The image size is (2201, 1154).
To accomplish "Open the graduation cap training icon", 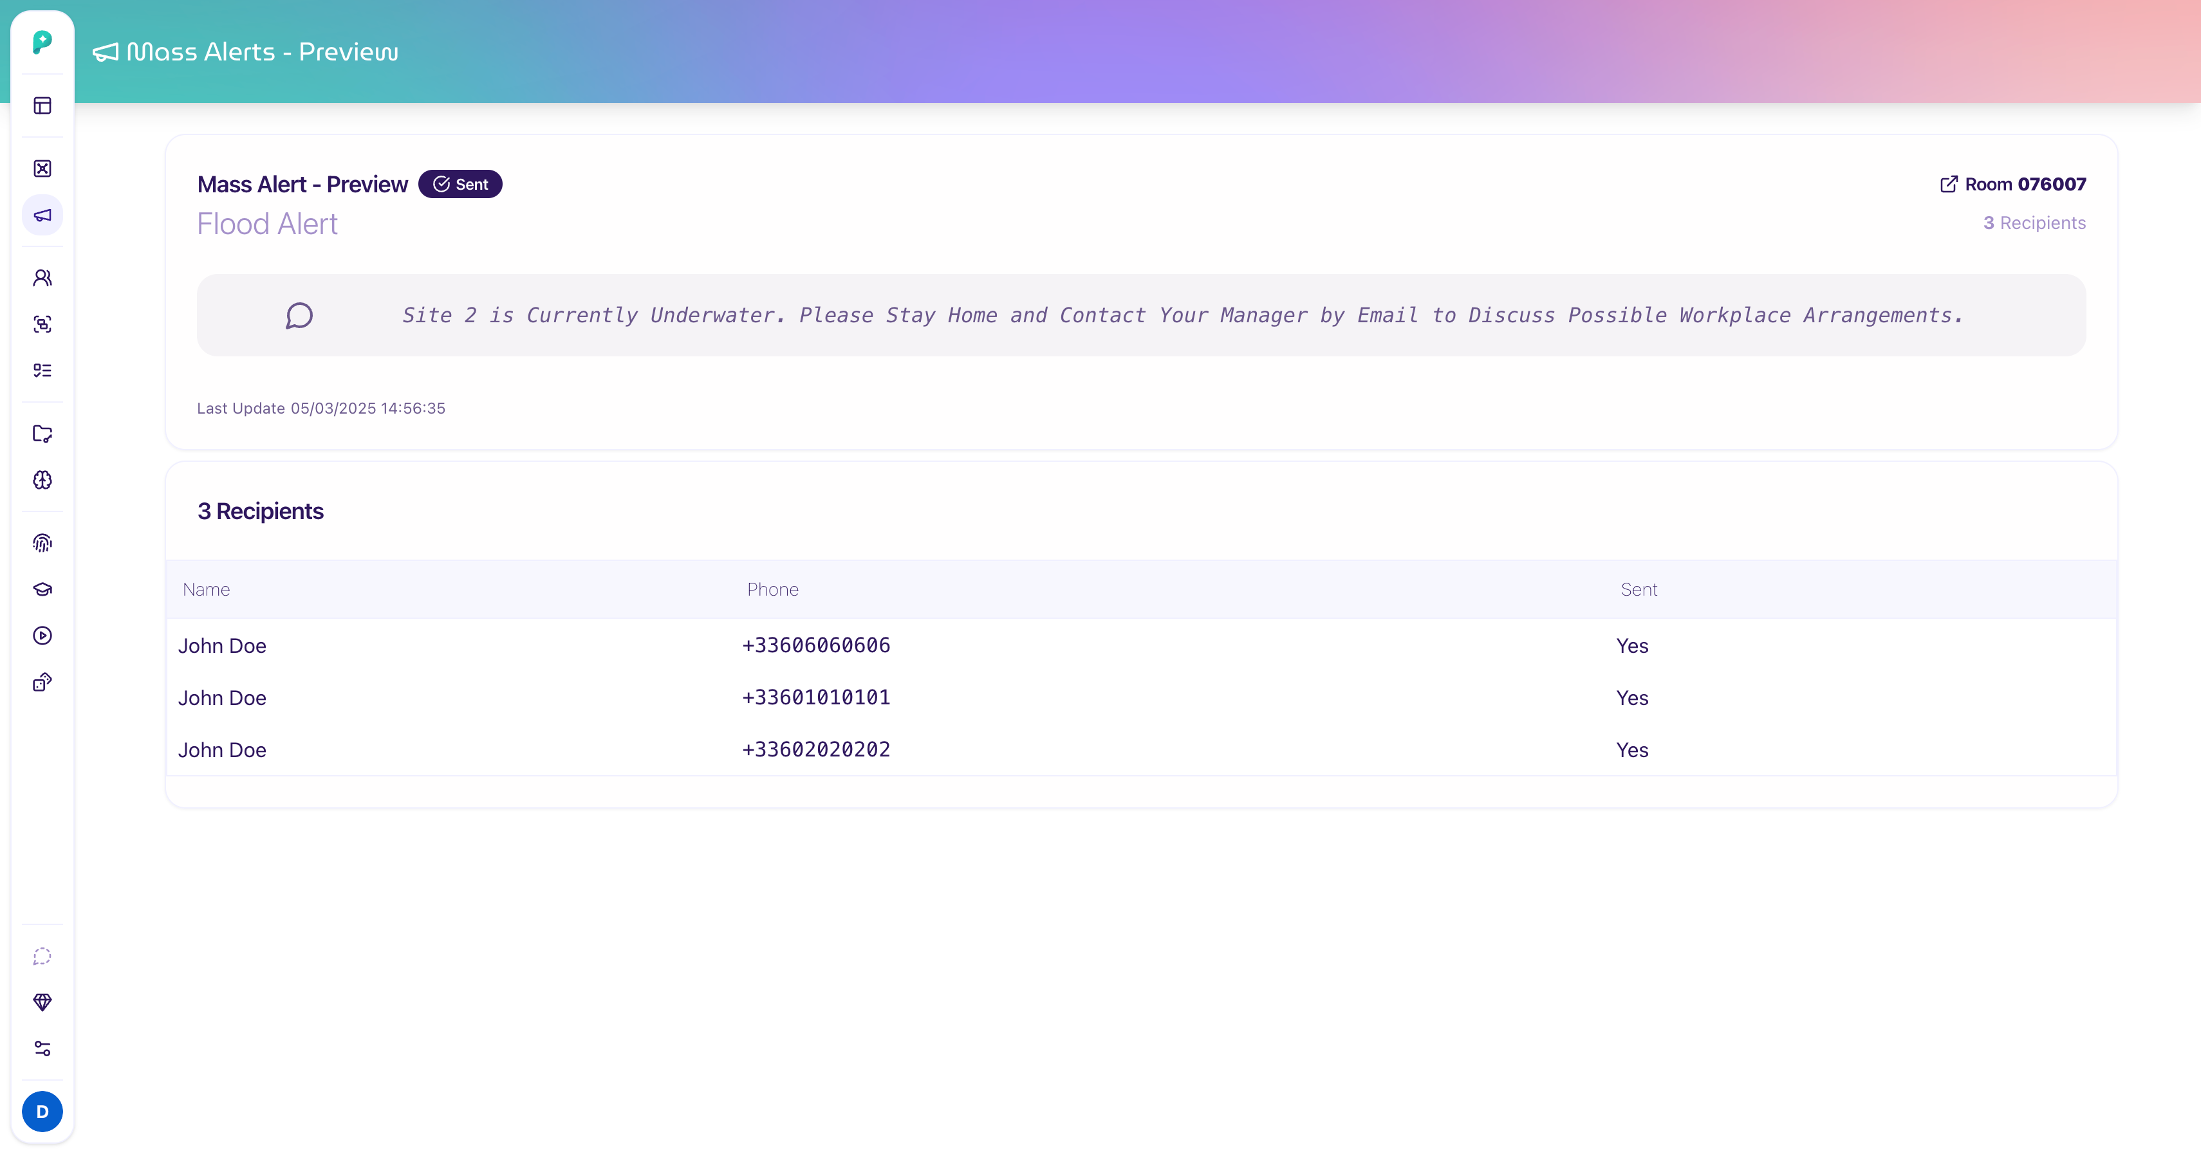I will tap(42, 589).
